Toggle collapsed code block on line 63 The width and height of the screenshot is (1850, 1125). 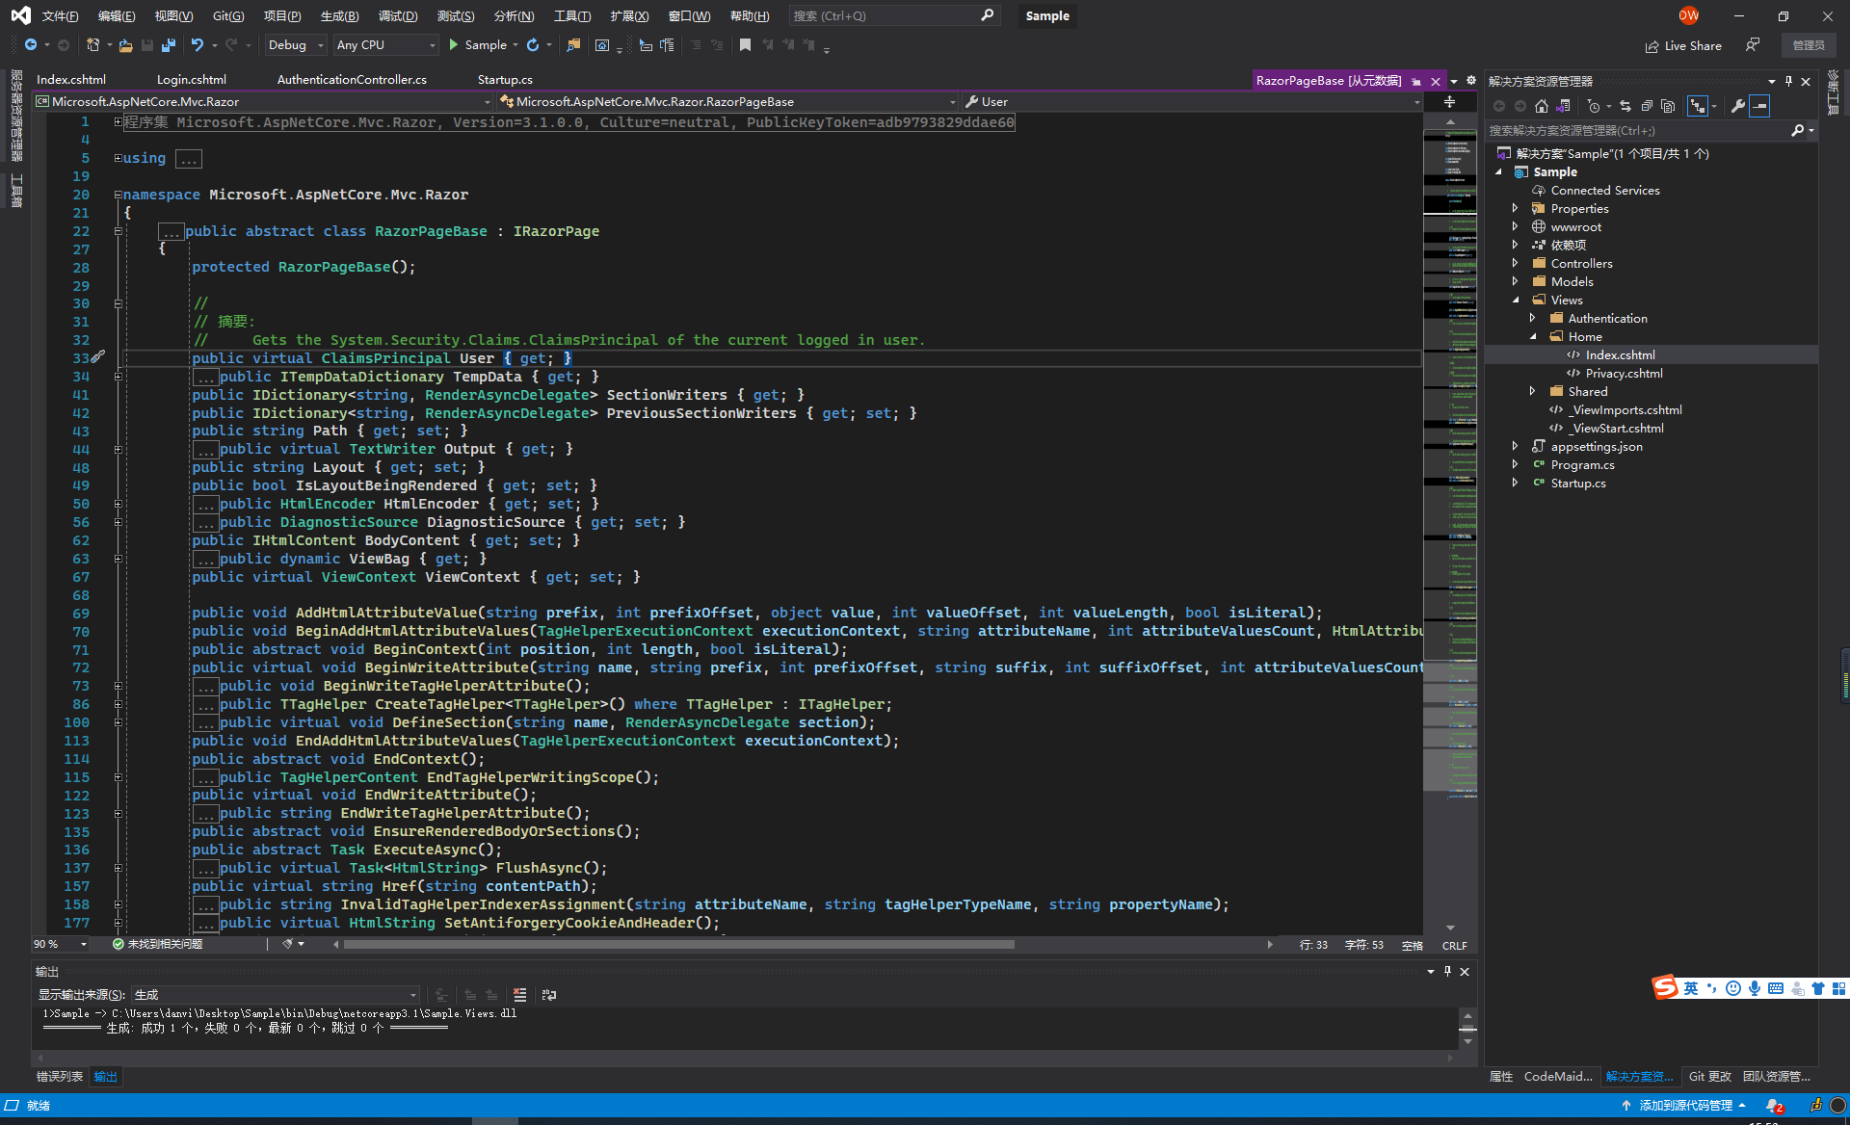pos(117,559)
